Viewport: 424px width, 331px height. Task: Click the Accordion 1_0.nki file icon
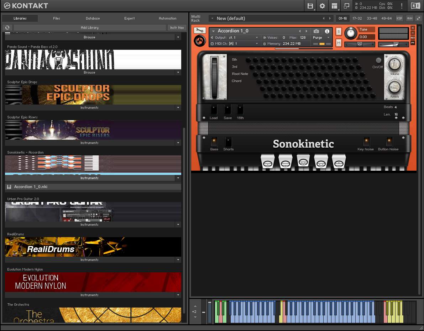click(x=9, y=187)
